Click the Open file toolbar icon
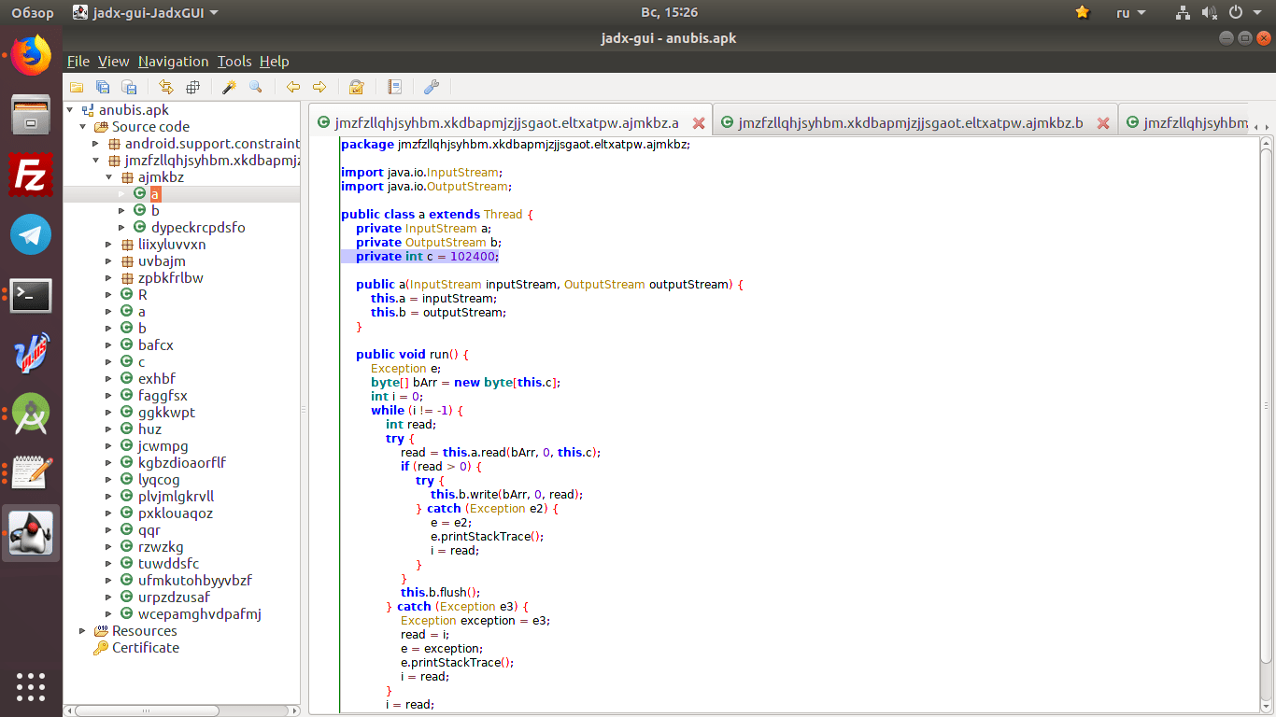Screen dimensions: 1276x717 77,87
